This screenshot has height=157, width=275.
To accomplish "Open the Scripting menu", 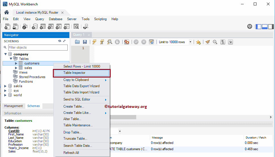I will click(100, 19).
